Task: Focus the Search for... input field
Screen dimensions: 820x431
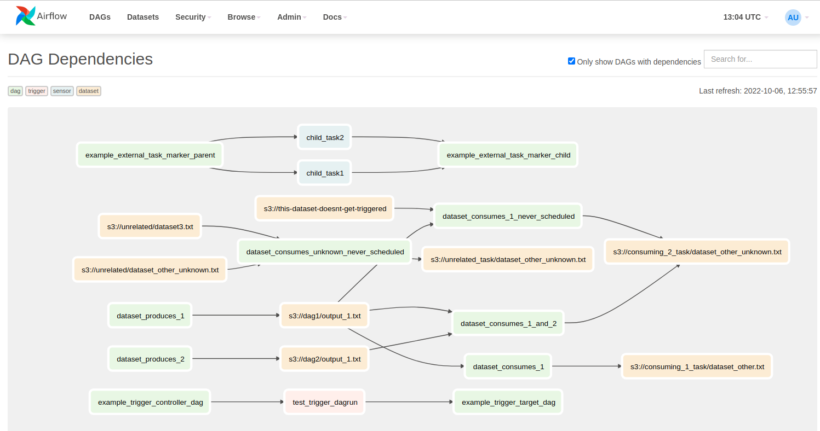Action: 760,59
